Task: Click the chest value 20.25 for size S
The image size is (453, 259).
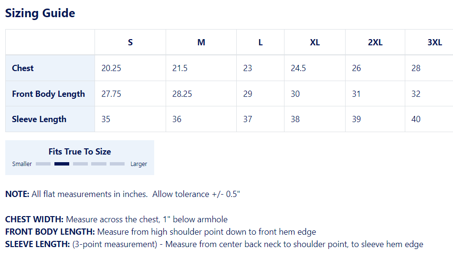Action: (x=111, y=68)
